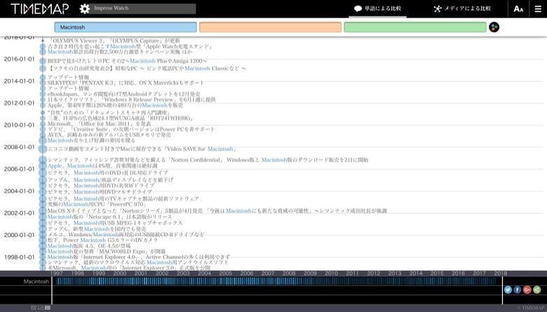Open the Creative Suite Power PC headline
The height and width of the screenshot is (312, 547).
[x=131, y=129]
